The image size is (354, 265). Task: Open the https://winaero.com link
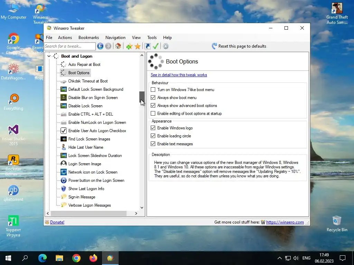coord(285,222)
